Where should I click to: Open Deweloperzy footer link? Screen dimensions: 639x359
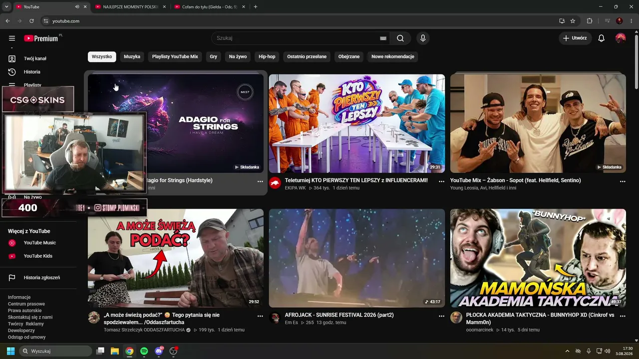(x=21, y=331)
